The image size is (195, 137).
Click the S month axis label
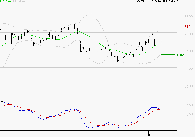click(x=118, y=135)
